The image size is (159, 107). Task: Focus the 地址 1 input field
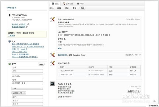[x=27, y=101]
